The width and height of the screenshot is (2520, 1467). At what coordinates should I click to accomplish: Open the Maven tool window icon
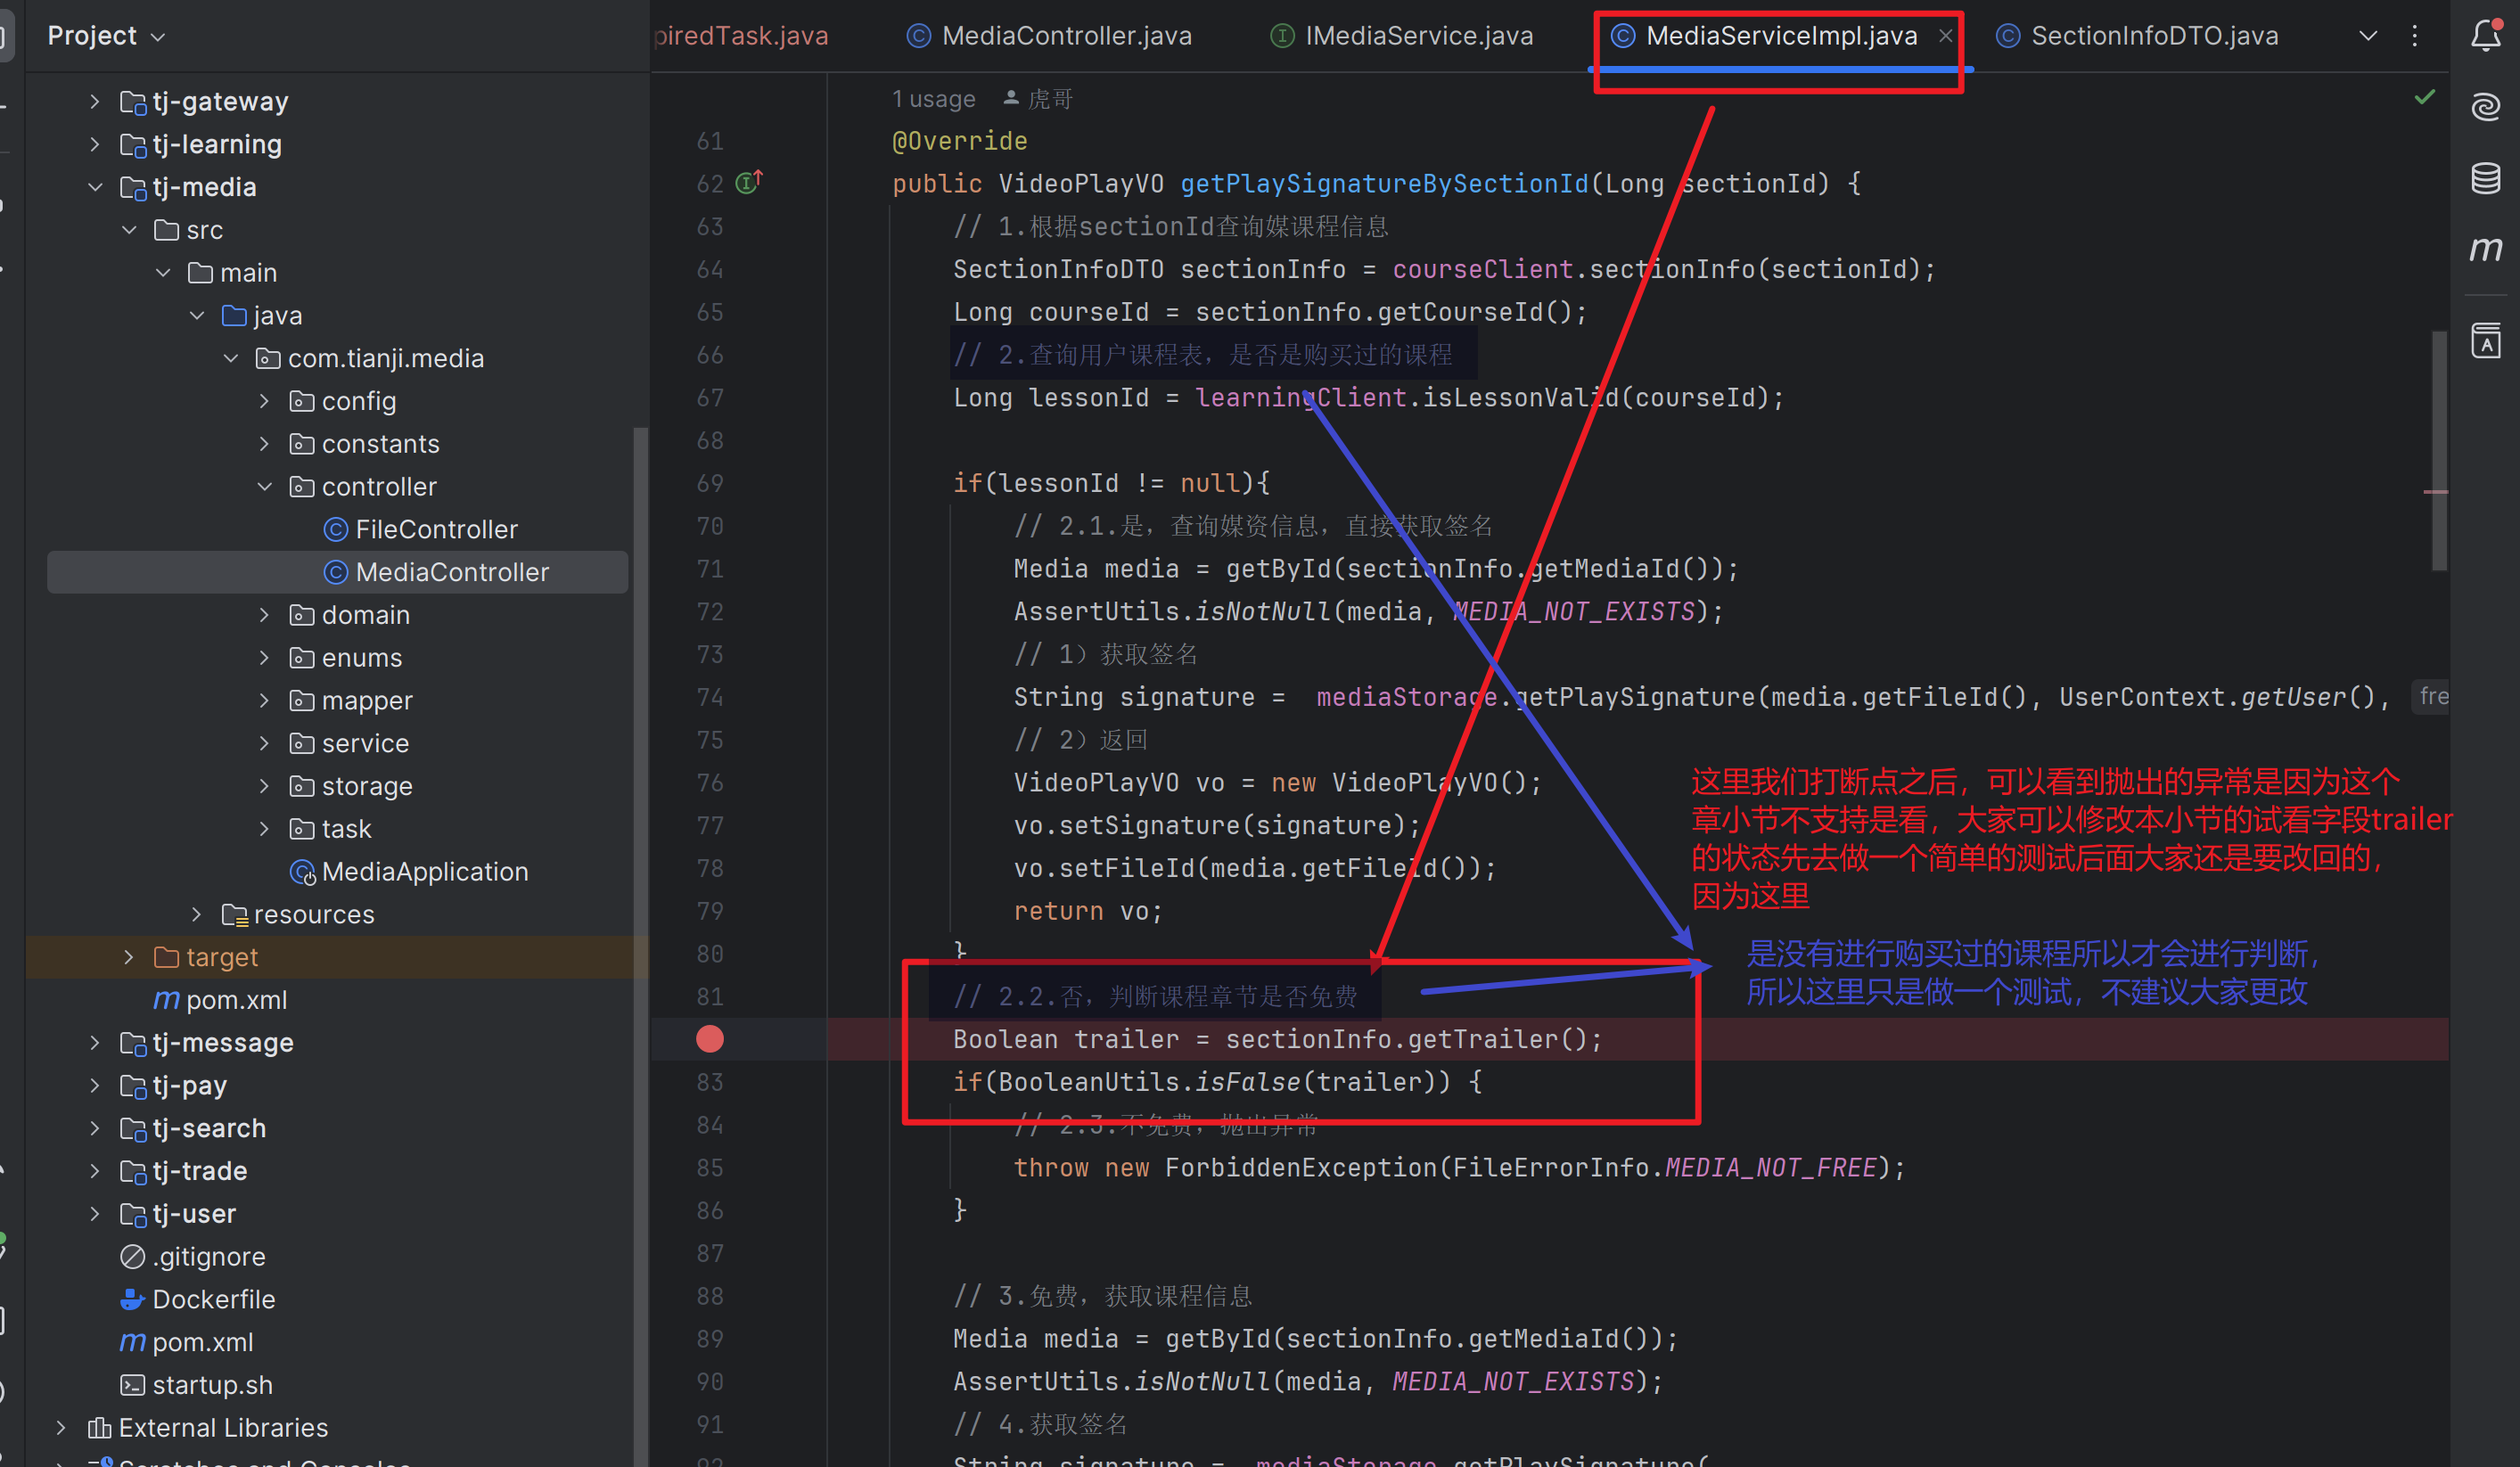coord(2485,248)
